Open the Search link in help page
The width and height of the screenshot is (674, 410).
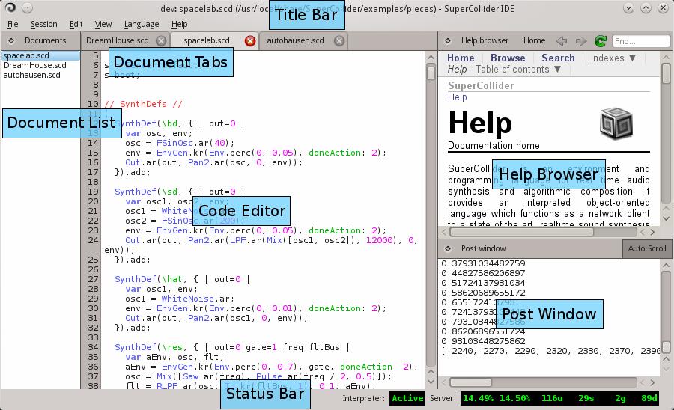(x=558, y=58)
